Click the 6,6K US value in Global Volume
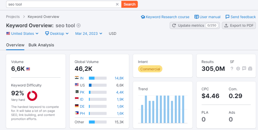The height and width of the screenshot is (130, 258). pyautogui.click(x=120, y=85)
